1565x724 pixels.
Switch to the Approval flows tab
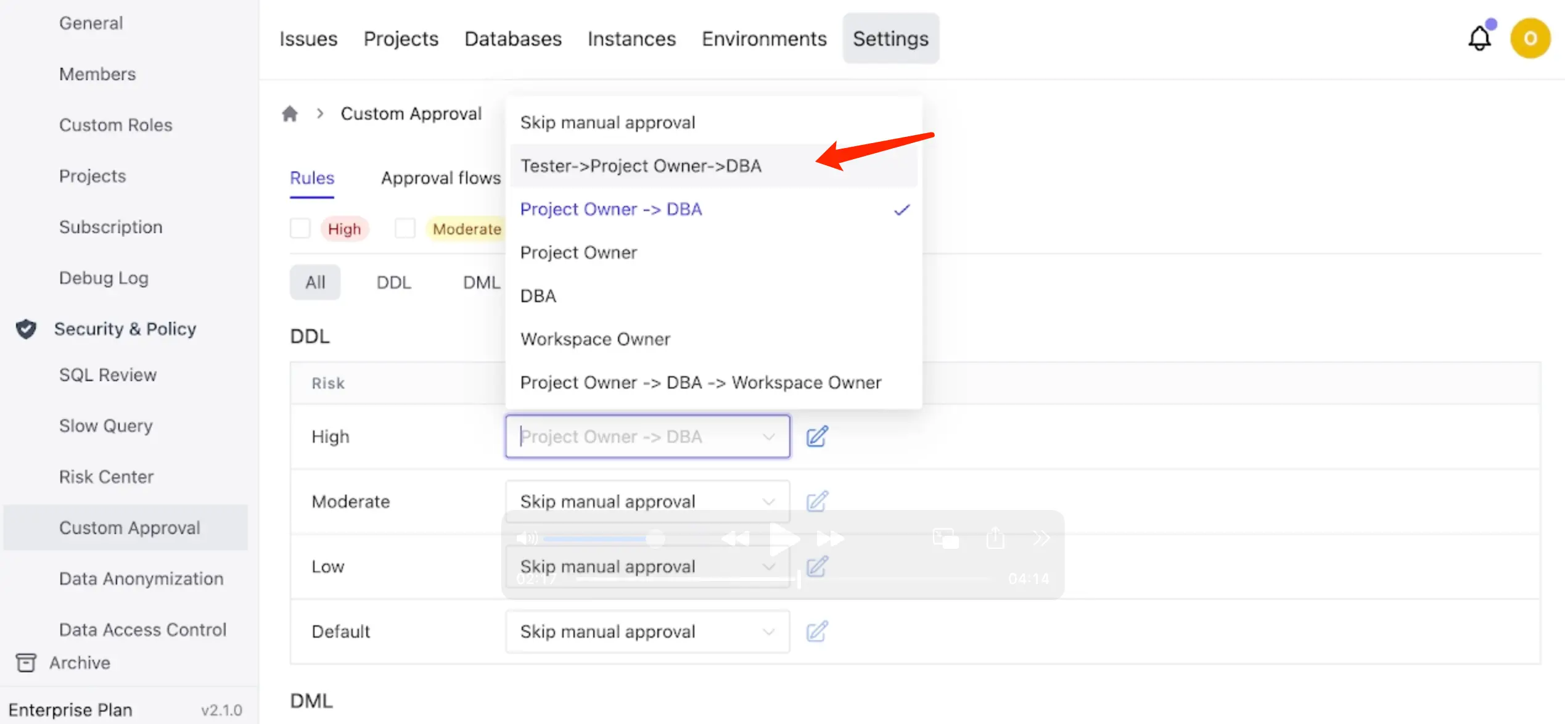(x=440, y=178)
